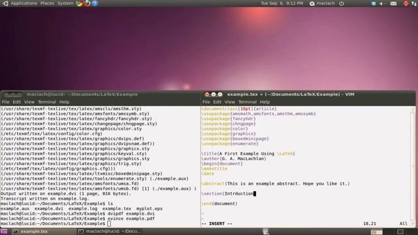The width and height of the screenshot is (418, 235).
Task: Maximize the VIM example.tex window
Action: click(220, 94)
